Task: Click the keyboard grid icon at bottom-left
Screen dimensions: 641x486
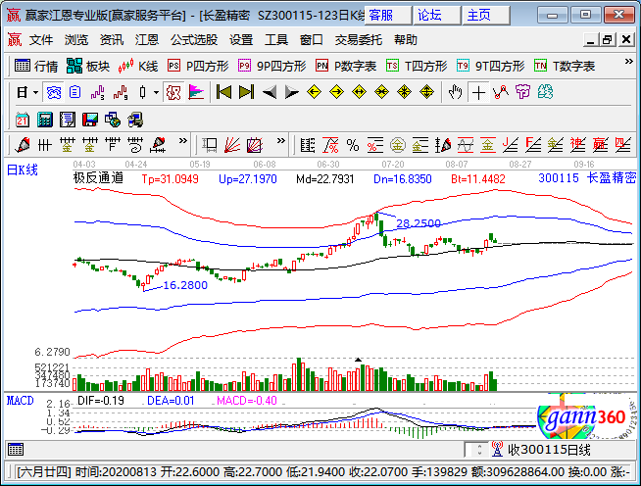Action: click(x=16, y=450)
